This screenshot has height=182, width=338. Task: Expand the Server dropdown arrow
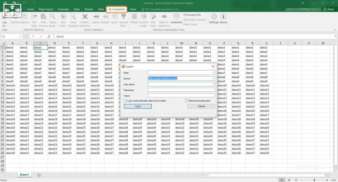coord(213,78)
